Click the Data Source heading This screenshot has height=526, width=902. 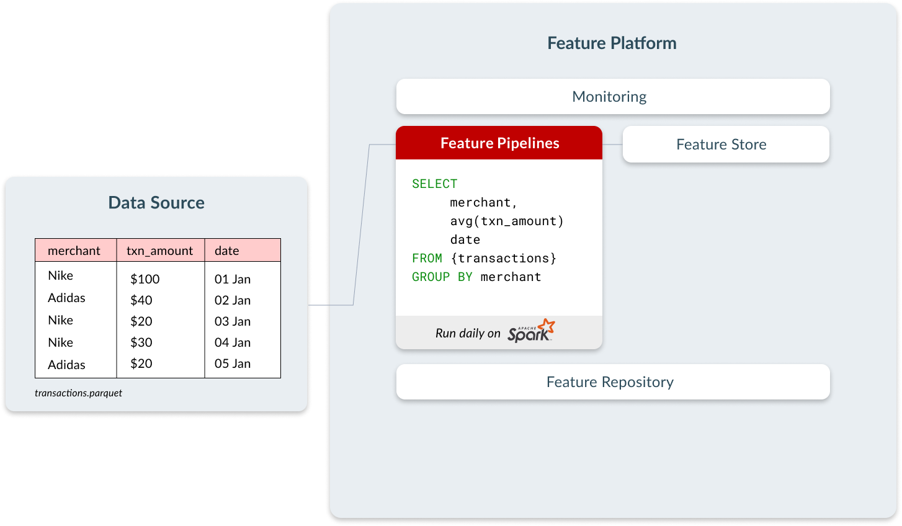point(156,203)
